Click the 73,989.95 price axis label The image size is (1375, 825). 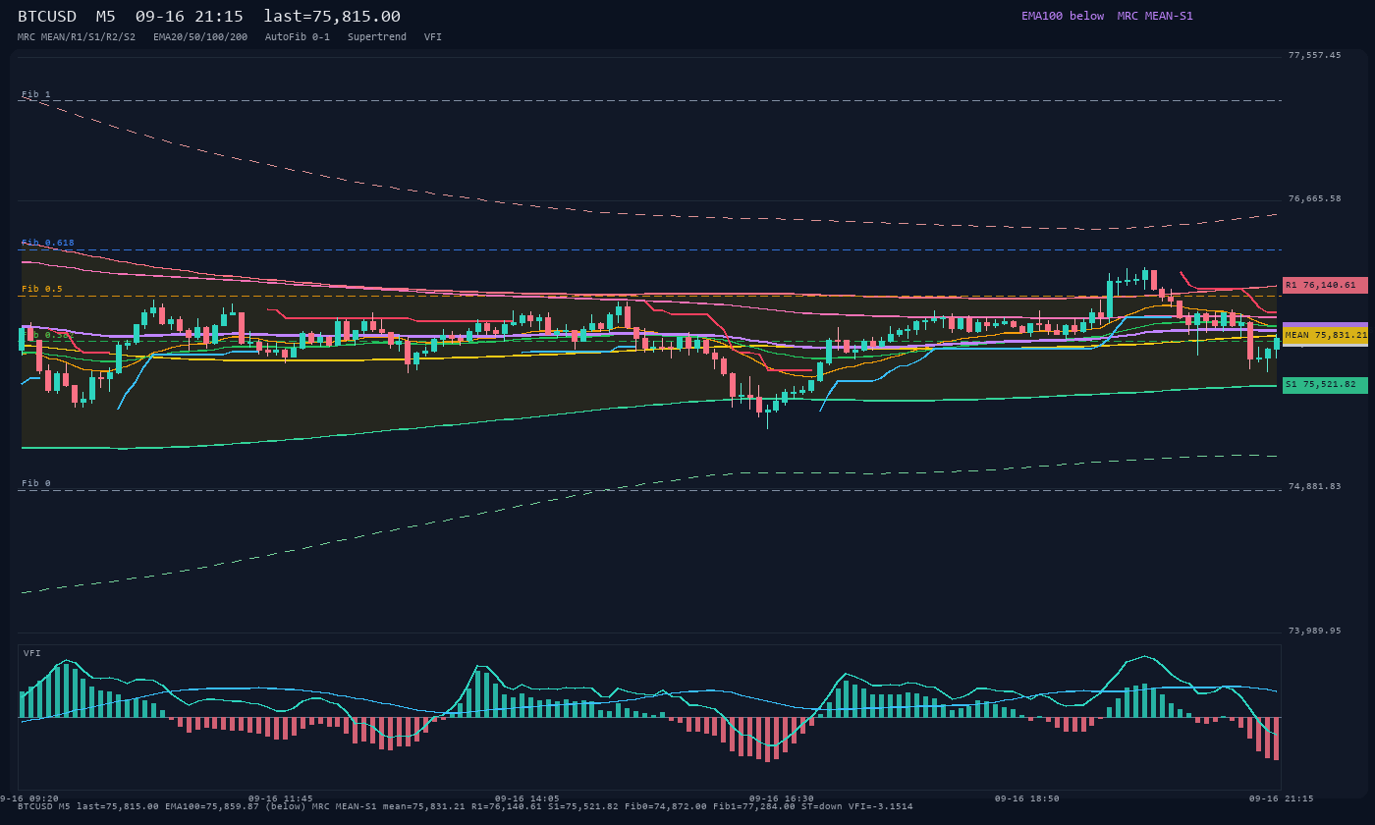(1314, 631)
